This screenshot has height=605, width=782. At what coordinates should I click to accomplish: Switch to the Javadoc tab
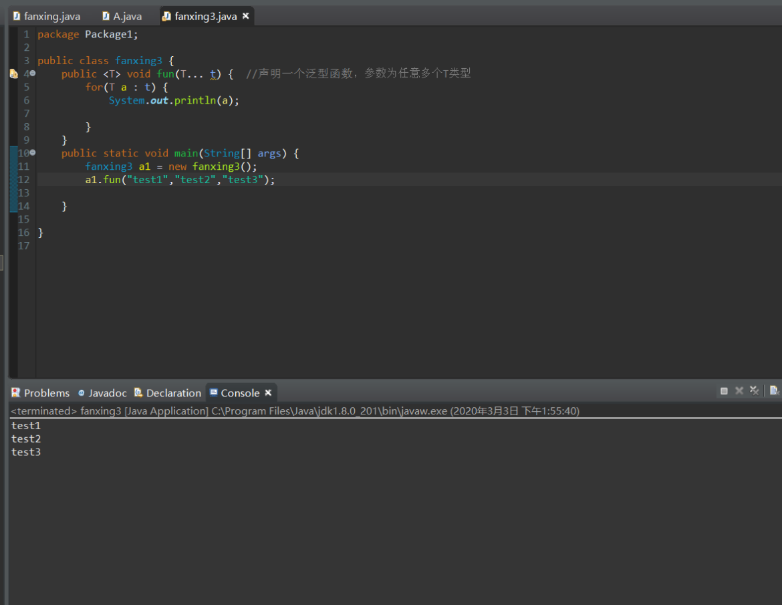tap(107, 393)
